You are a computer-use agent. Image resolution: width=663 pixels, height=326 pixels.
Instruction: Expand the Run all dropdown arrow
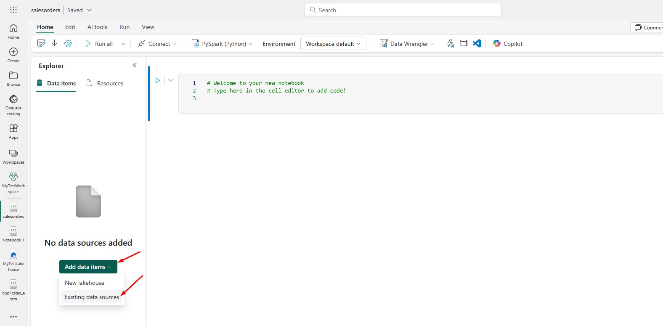point(124,44)
